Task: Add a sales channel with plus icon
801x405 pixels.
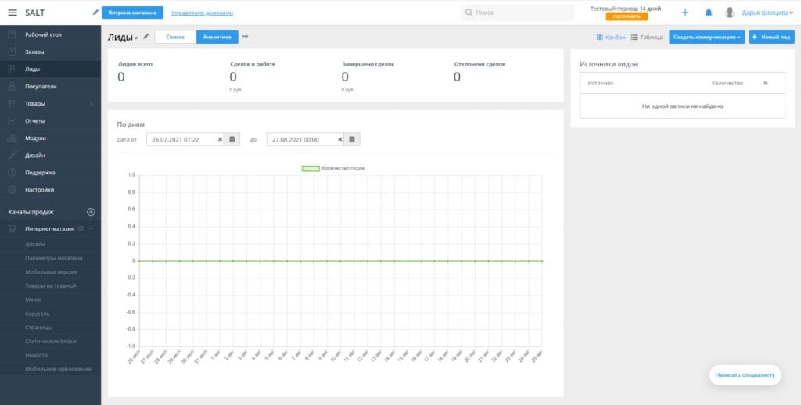Action: (x=91, y=212)
